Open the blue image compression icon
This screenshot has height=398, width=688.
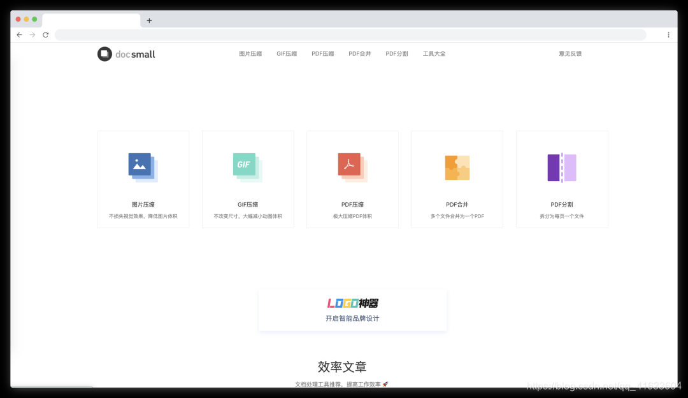click(143, 167)
